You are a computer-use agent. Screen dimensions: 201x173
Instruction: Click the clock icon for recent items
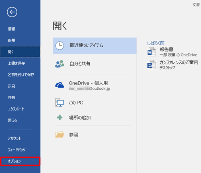[x=59, y=46]
